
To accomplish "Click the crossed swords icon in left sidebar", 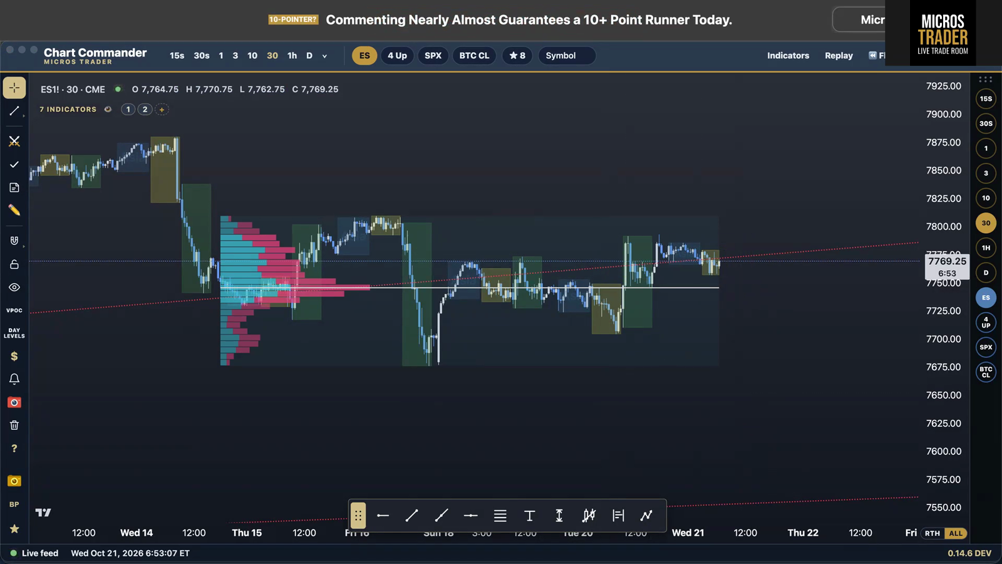I will coord(14,141).
